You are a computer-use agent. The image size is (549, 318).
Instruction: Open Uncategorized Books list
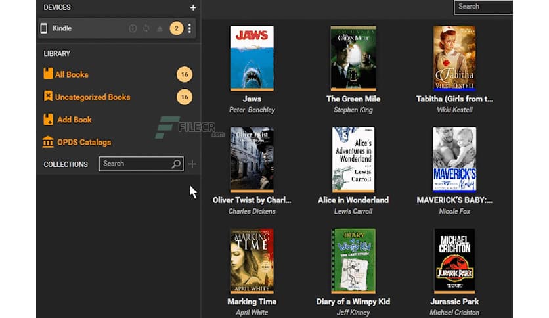click(93, 97)
